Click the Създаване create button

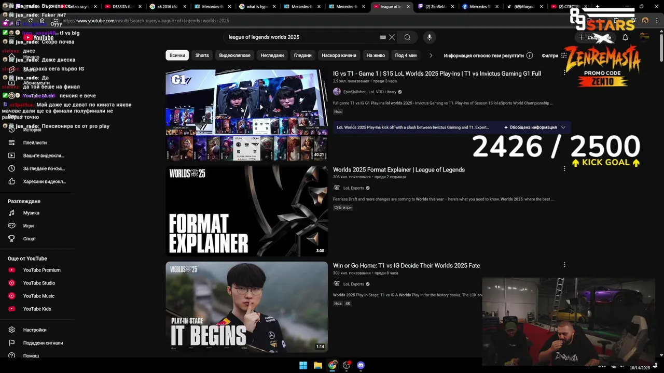(595, 37)
